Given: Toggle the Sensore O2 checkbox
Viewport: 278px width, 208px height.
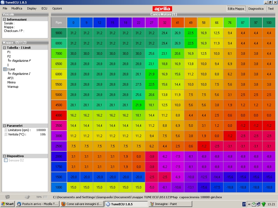Looking at the screenshot, I should 6,160.
